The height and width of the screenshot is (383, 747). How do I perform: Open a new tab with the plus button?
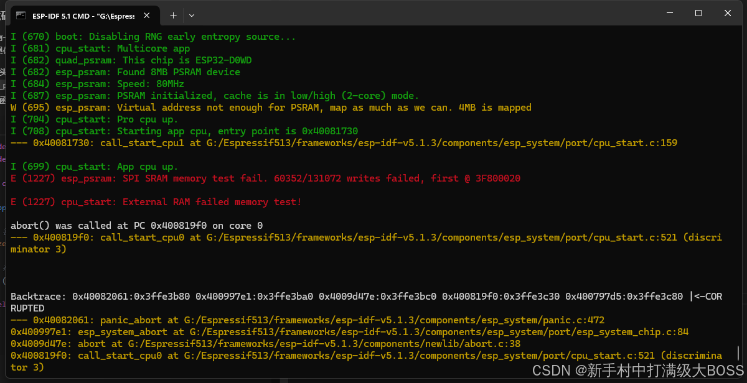[173, 15]
